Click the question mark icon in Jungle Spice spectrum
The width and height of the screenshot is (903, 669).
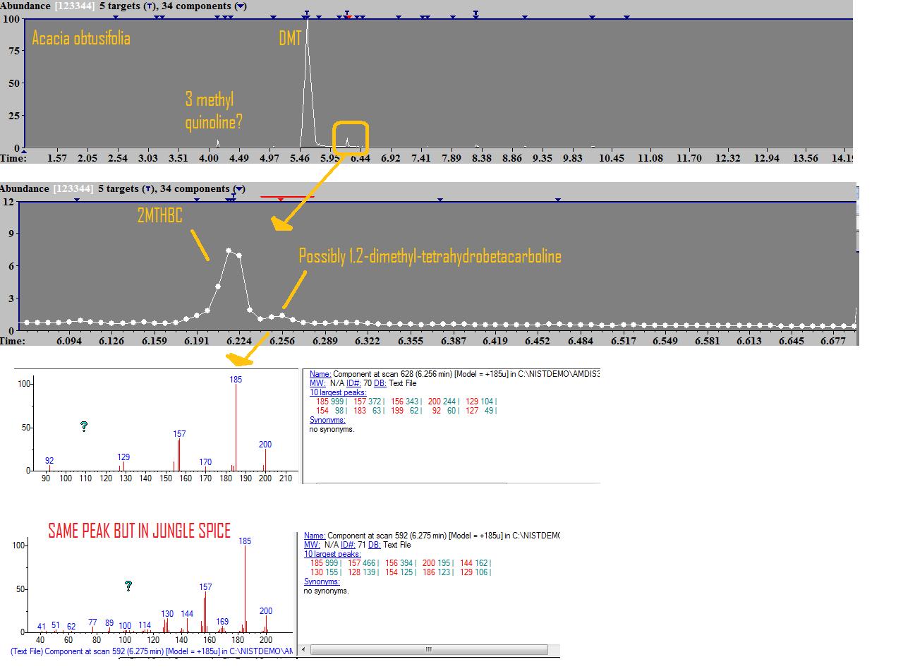pos(128,586)
